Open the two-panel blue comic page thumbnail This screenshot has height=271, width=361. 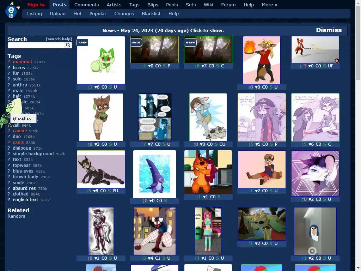pyautogui.click(x=155, y=117)
